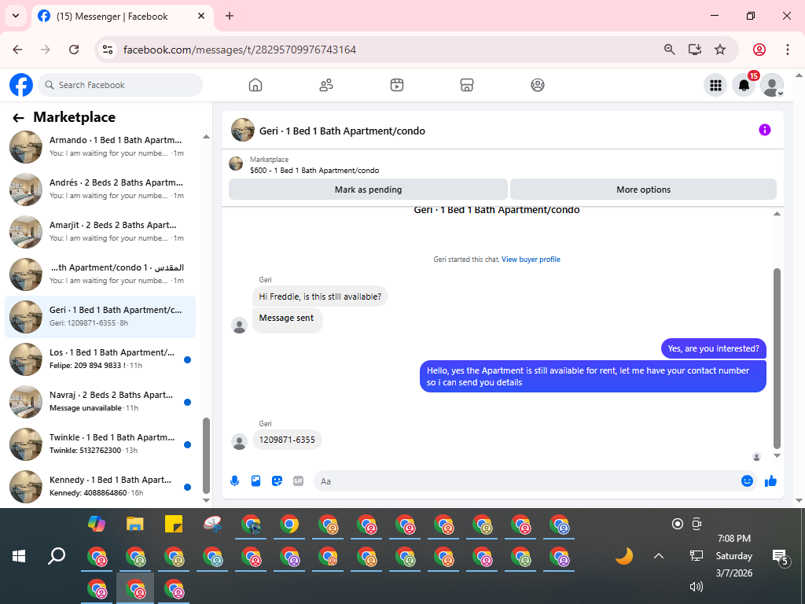
Task: Open the Friends icon in top navigation
Action: click(x=326, y=85)
